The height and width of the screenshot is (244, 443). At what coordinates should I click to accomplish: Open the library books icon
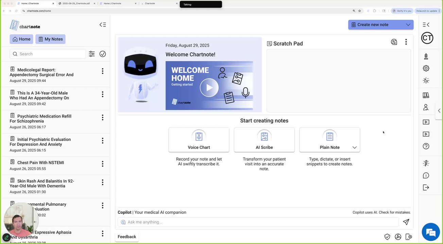coord(426,96)
